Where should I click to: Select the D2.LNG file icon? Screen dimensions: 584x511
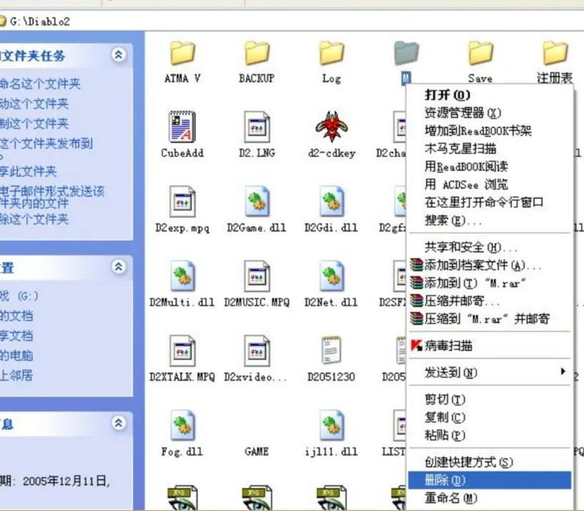[x=257, y=126]
